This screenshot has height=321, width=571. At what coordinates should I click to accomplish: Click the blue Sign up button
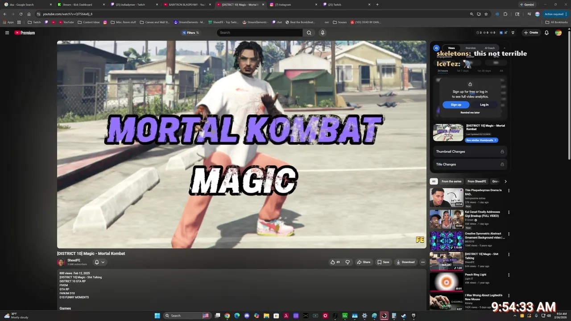point(456,105)
